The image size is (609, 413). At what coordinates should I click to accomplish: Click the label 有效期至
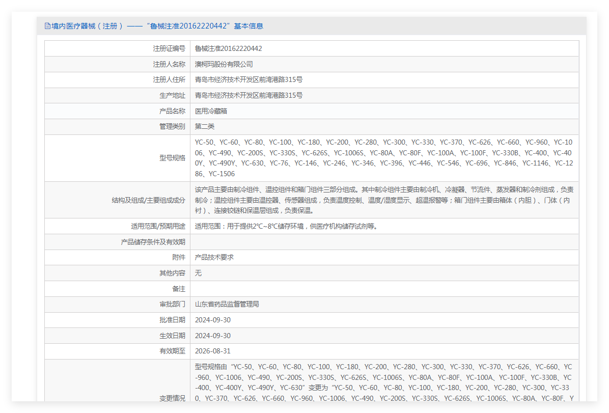click(x=172, y=351)
